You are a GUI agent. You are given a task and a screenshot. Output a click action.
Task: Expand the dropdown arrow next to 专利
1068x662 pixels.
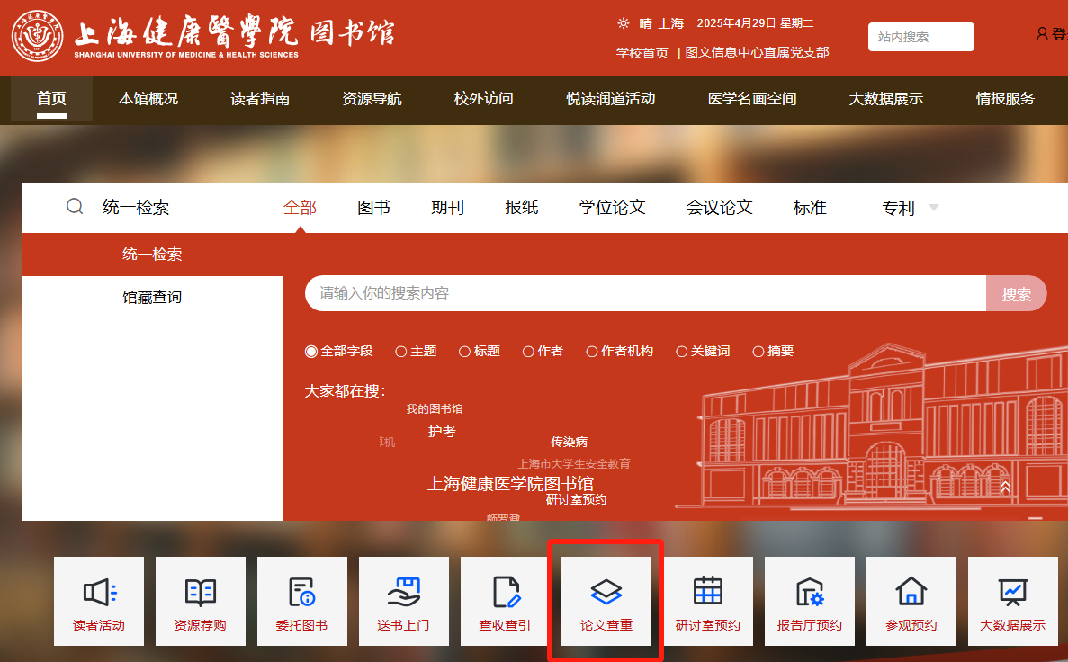click(x=933, y=208)
